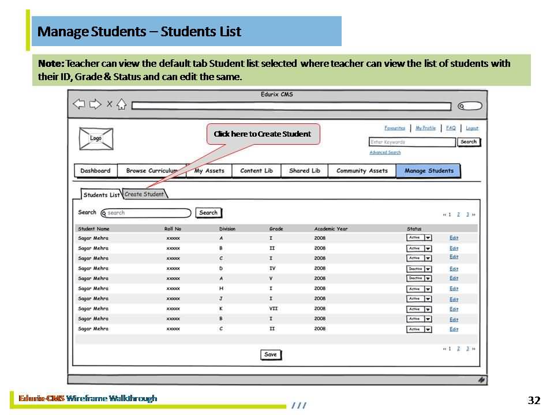Click Edit link for Division K student
554x415 pixels.
click(x=454, y=309)
